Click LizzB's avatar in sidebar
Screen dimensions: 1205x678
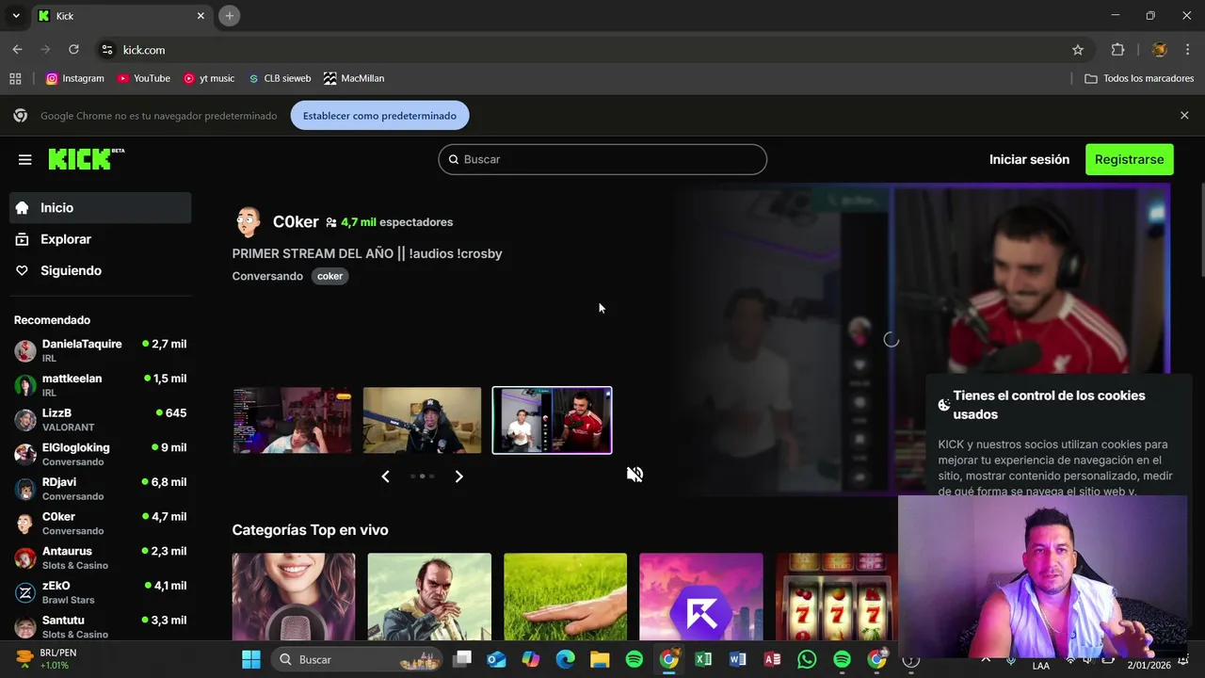(25, 420)
